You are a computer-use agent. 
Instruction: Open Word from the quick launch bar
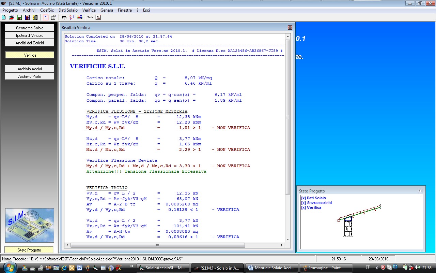(x=79, y=268)
